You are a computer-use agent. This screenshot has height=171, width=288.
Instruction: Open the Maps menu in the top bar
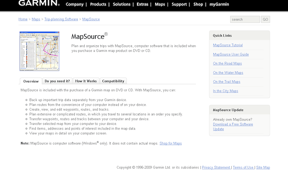pyautogui.click(x=160, y=4)
